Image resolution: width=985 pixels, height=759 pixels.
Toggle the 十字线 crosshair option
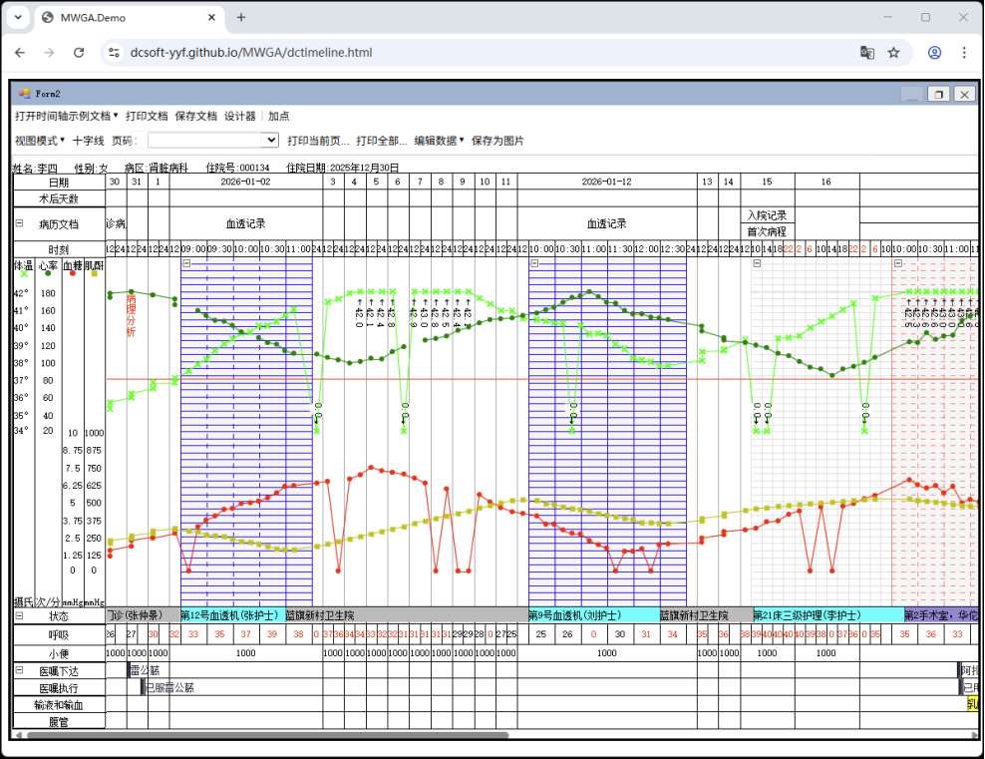coord(88,140)
